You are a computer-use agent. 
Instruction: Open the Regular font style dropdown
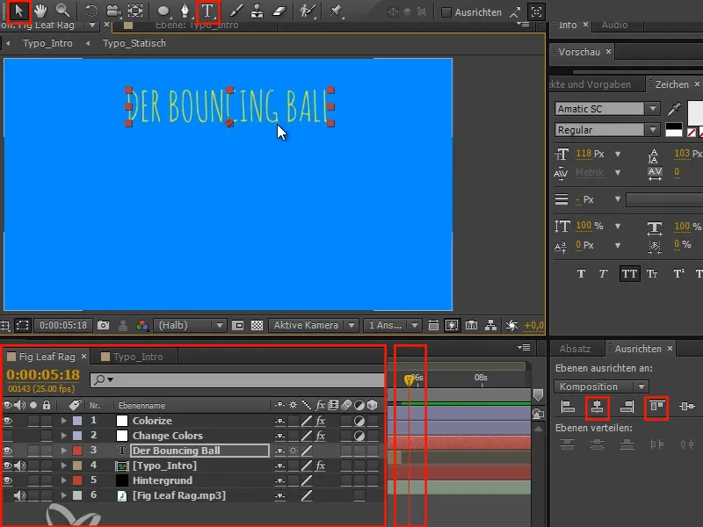coord(653,130)
